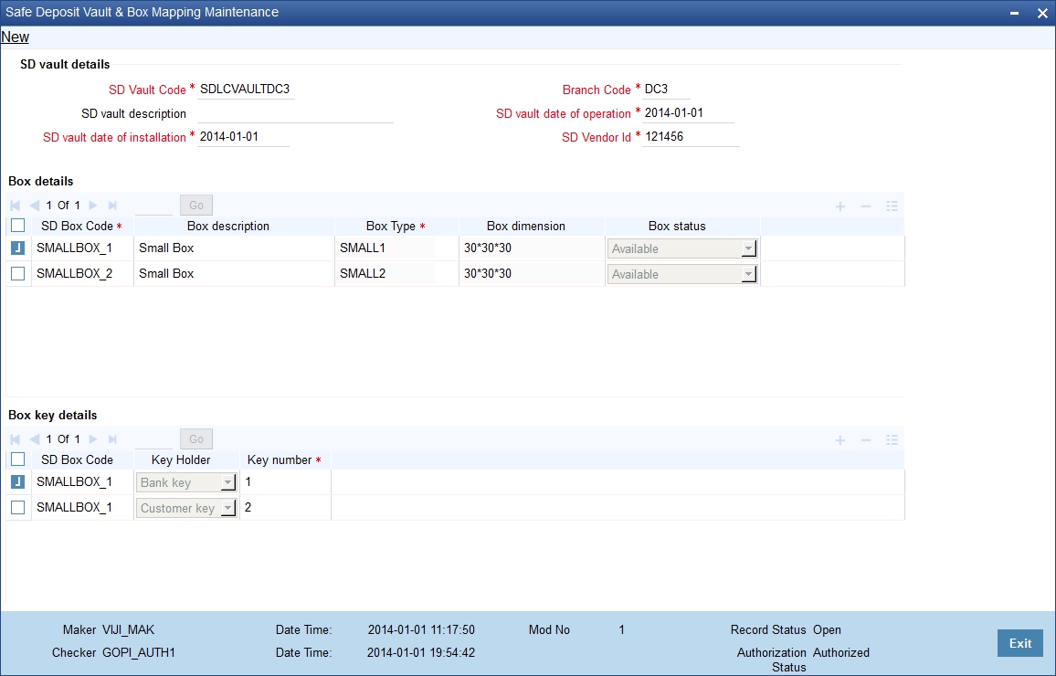This screenshot has width=1056, height=676.
Task: Go to previous page in Box key details
Action: [x=35, y=439]
